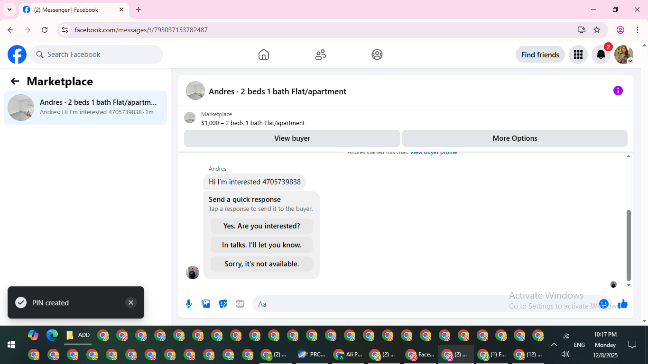Open the volume control in tray
This screenshot has width=648, height=364.
565,354
